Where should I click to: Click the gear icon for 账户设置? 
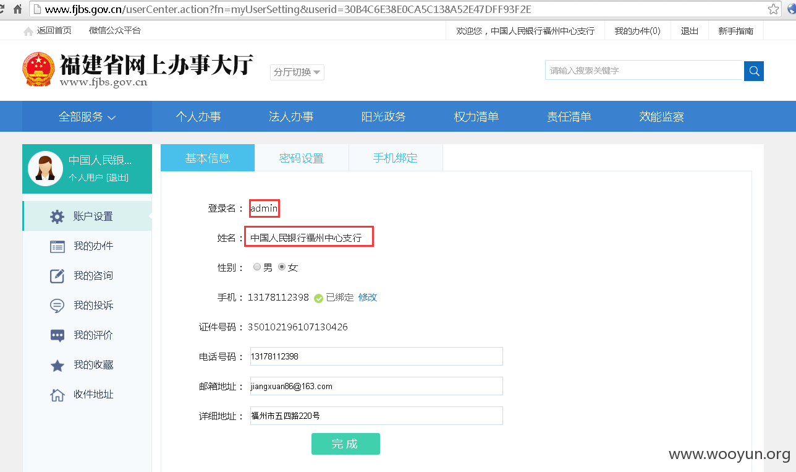57,217
